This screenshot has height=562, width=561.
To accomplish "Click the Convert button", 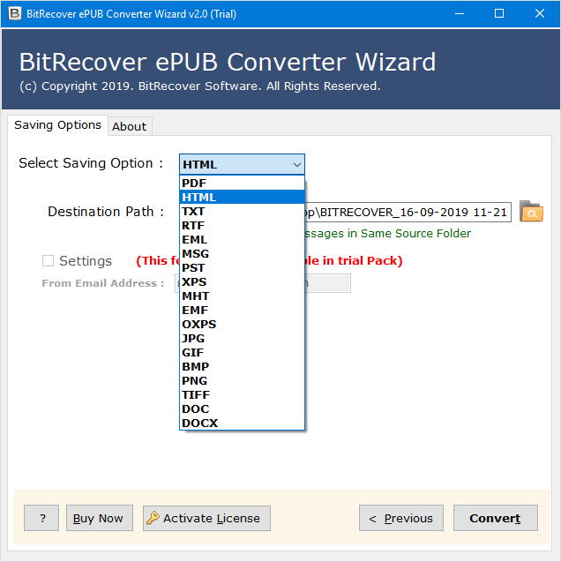I will click(x=496, y=518).
